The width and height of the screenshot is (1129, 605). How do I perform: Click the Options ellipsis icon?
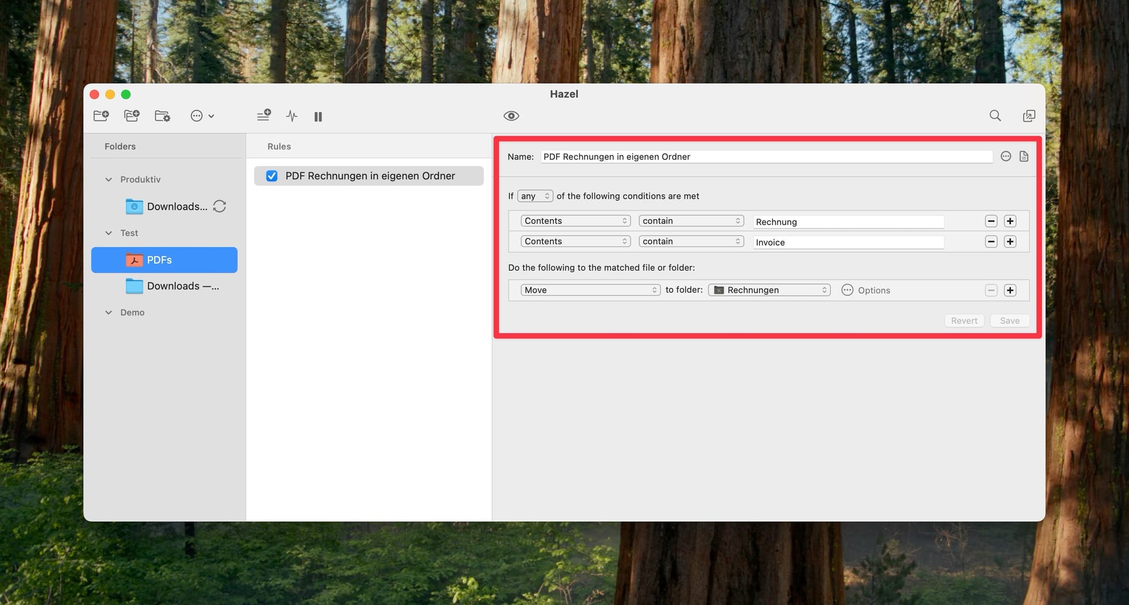pyautogui.click(x=847, y=290)
